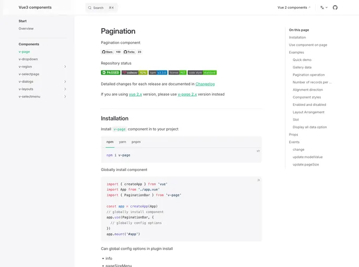Switch to the yarn tab
Screen dimensions: 359x267
123,142
